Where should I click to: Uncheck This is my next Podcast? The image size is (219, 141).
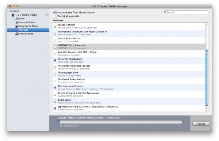coord(55,88)
